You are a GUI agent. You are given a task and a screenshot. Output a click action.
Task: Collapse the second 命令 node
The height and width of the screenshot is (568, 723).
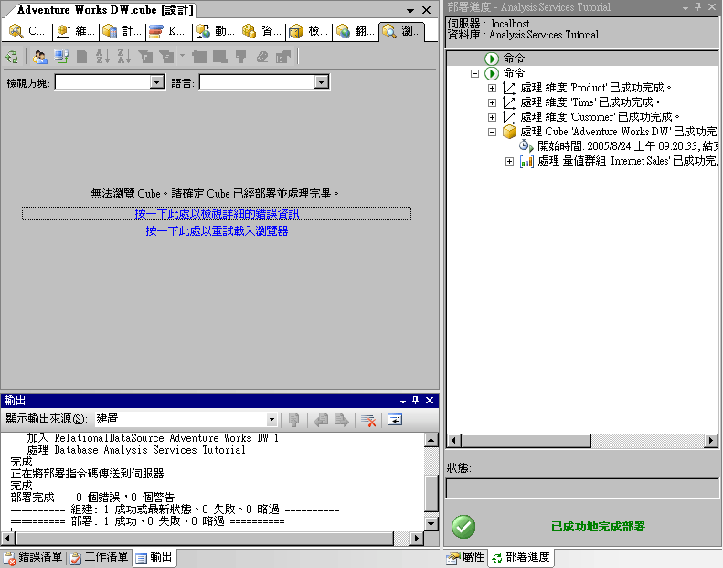point(474,73)
